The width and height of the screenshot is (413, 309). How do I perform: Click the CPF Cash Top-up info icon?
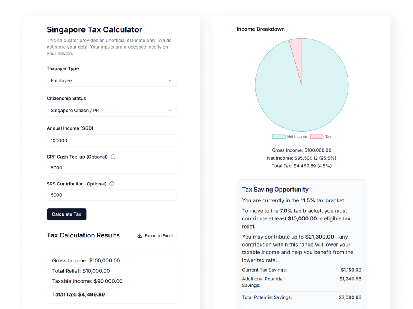click(x=113, y=157)
